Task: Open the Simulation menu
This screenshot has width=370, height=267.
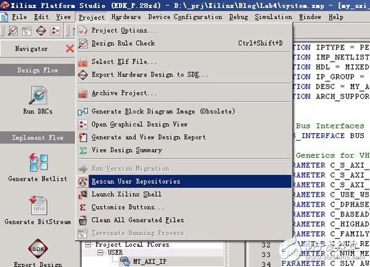Action: tap(273, 17)
